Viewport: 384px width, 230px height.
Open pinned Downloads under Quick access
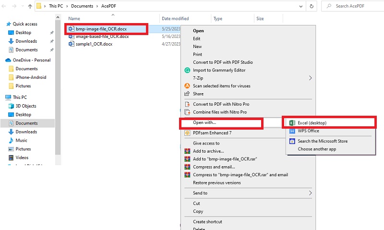[26, 41]
